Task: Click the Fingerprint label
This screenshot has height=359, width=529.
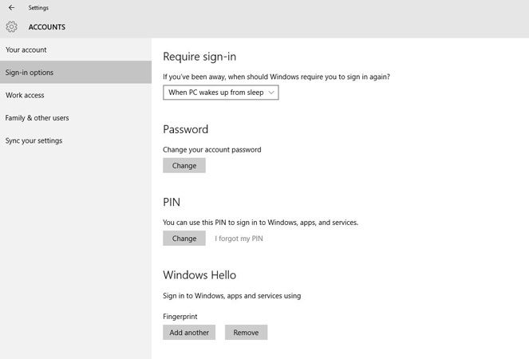Action: (x=180, y=317)
